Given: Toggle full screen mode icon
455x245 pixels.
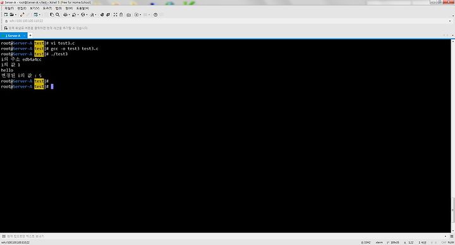Looking at the screenshot, I should tap(116, 14).
